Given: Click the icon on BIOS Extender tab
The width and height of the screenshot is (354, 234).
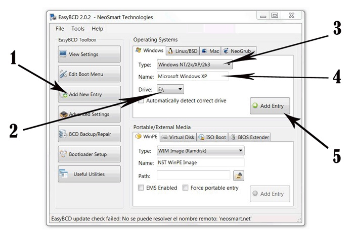Looking at the screenshot, I should coord(233,137).
